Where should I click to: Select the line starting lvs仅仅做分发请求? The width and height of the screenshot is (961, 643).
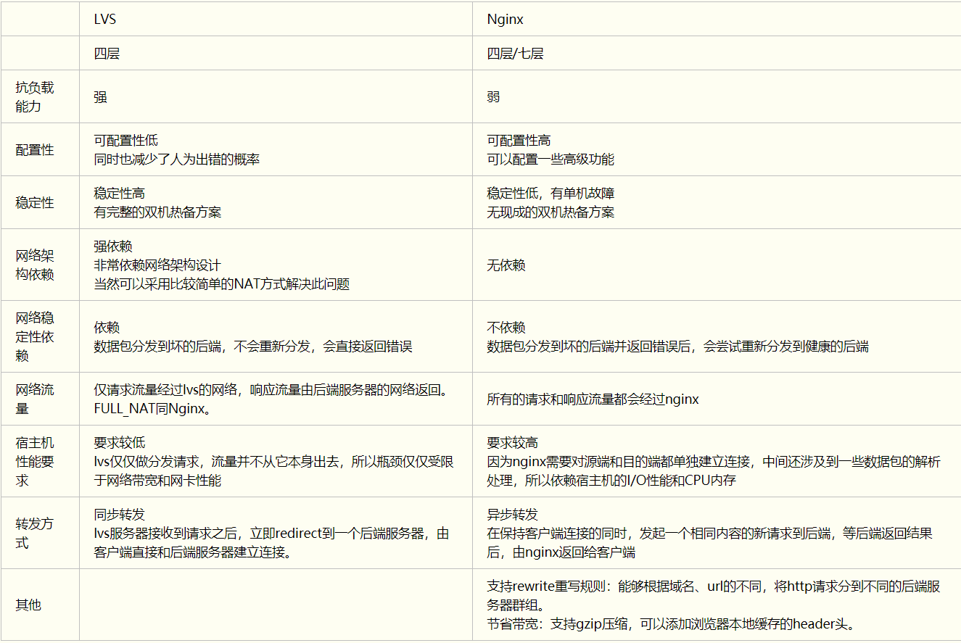[274, 462]
